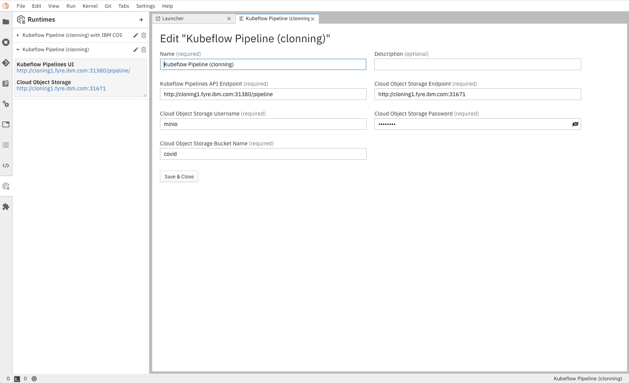Open the Git sidebar panel icon
The height and width of the screenshot is (383, 629).
[6, 63]
